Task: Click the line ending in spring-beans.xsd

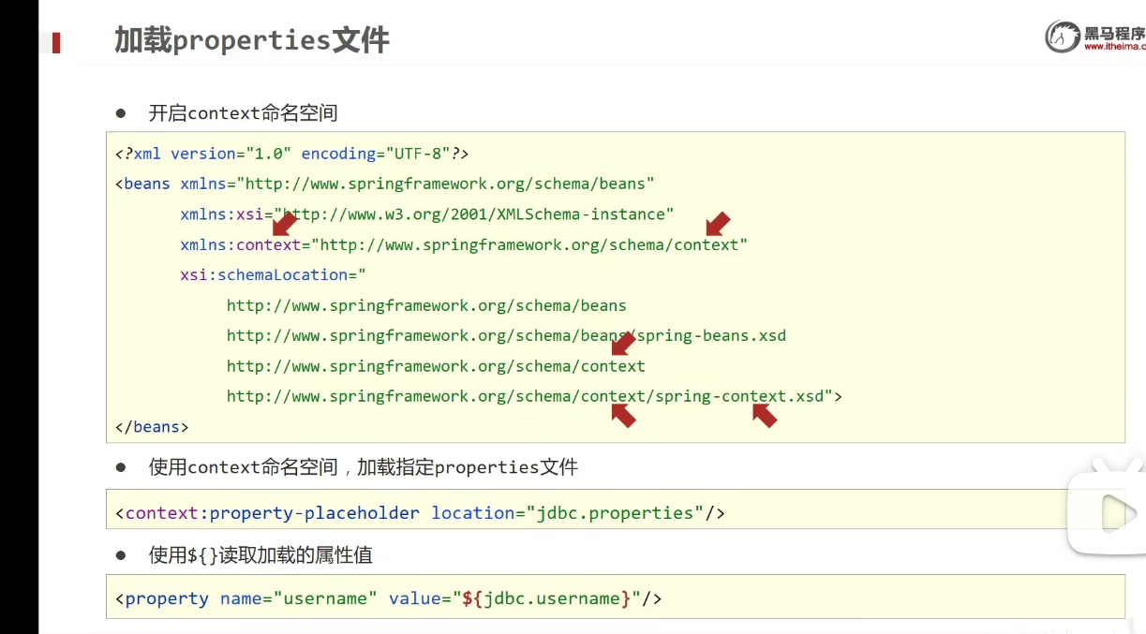Action: [506, 335]
